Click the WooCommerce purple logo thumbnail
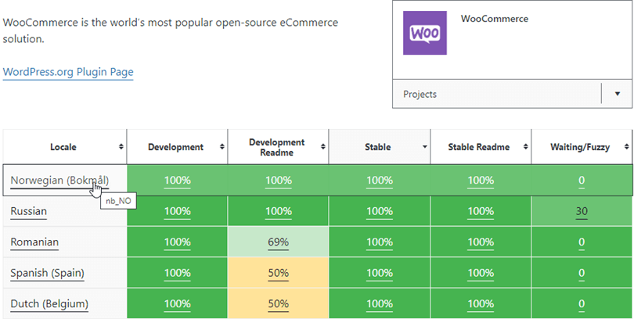Screen dimensions: 634x319 tap(424, 33)
